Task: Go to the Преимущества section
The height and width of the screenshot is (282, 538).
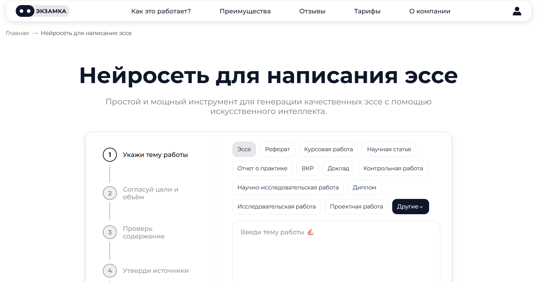Action: pyautogui.click(x=245, y=11)
